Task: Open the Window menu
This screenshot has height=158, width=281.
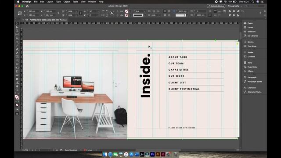Action: (x=92, y=2)
